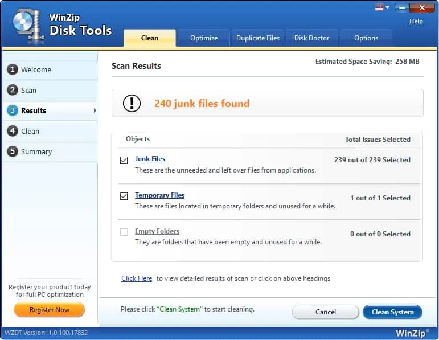Click the exclamation warning icon
This screenshot has height=340, width=439.
pyautogui.click(x=132, y=103)
